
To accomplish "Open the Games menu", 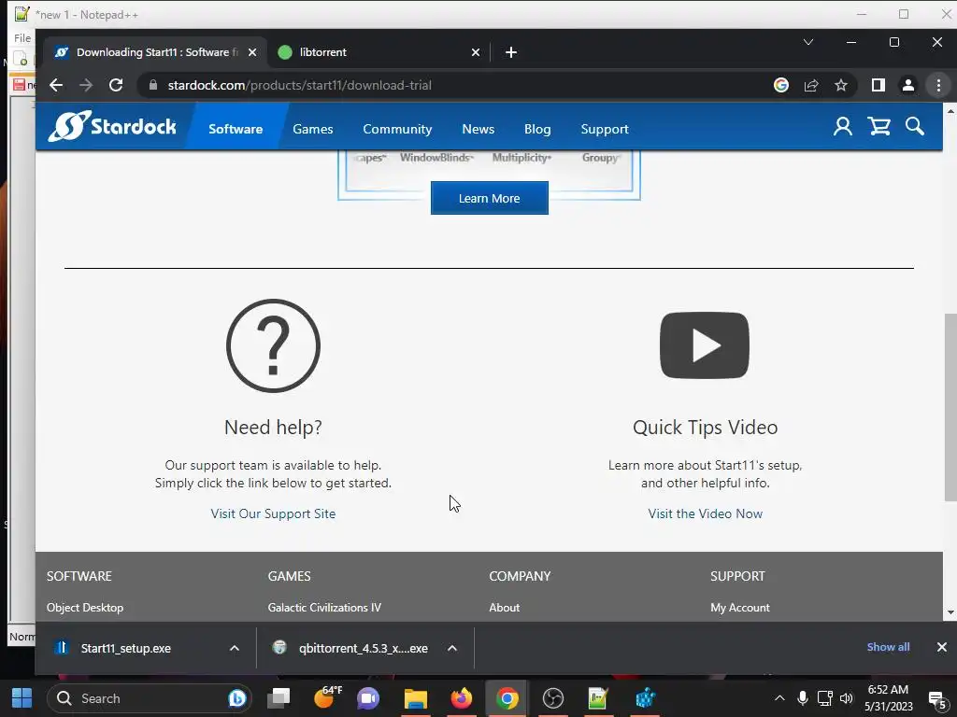I will tap(312, 129).
